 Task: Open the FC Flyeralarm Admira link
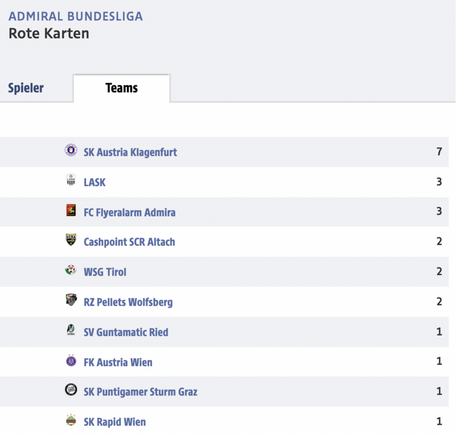[x=129, y=212]
